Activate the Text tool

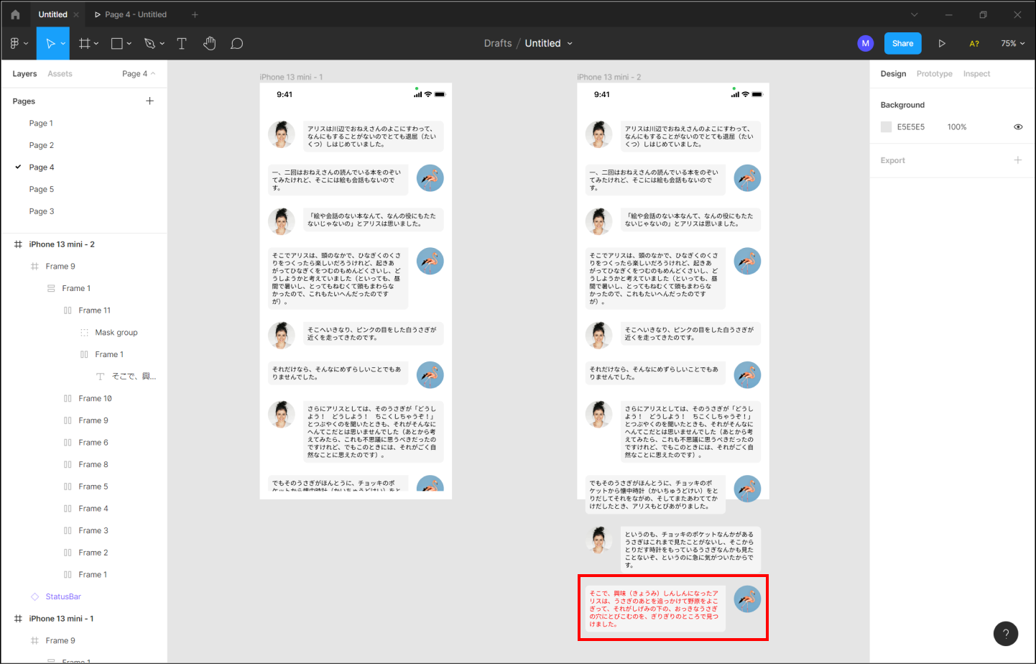[x=182, y=44]
